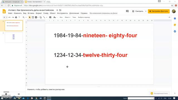The width and height of the screenshot is (178, 100).
Task: Redo the last action
Action: pos(13,17)
